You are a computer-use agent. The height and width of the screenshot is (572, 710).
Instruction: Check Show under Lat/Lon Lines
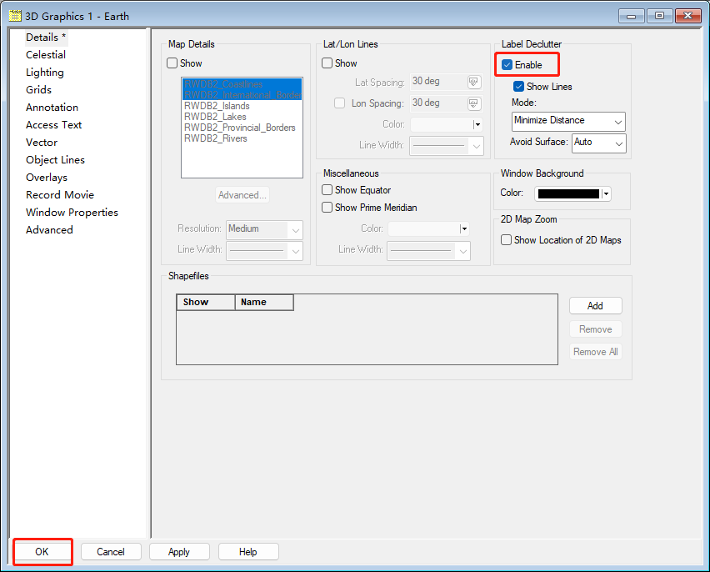click(327, 63)
